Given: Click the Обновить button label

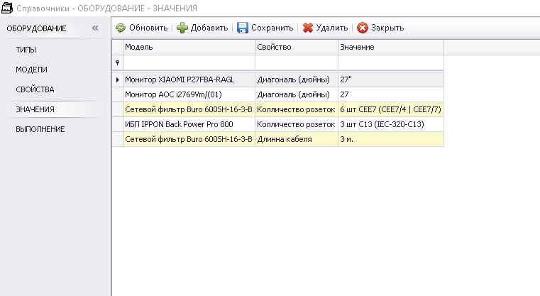Looking at the screenshot, I should pyautogui.click(x=148, y=28).
